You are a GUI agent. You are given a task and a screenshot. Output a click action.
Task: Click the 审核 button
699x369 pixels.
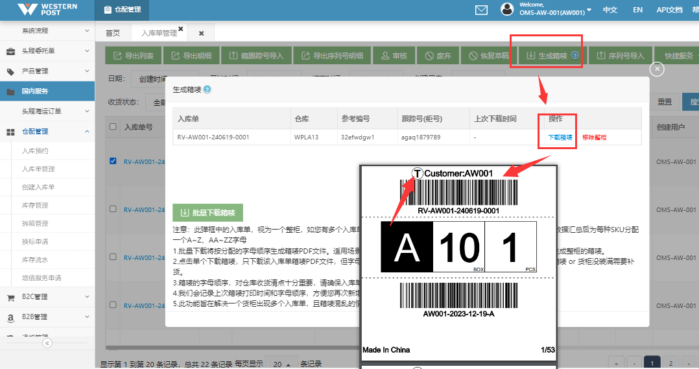point(394,56)
